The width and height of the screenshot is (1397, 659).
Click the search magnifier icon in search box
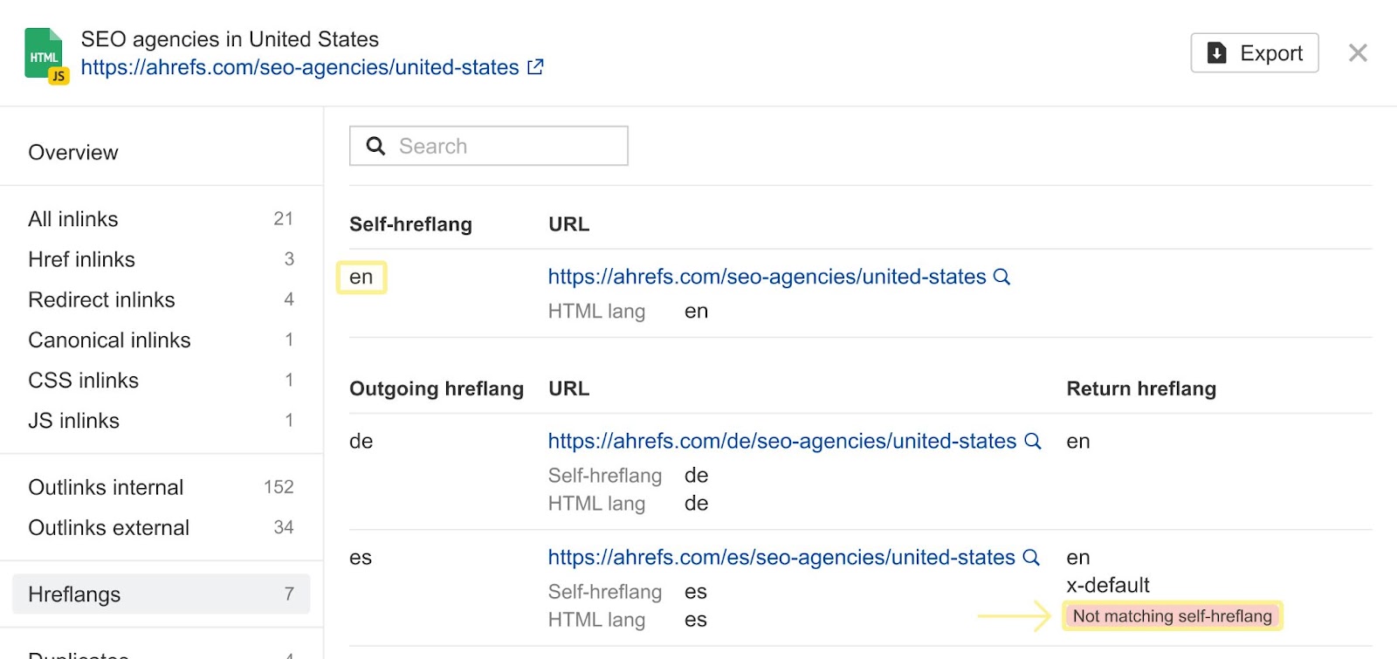pos(375,146)
